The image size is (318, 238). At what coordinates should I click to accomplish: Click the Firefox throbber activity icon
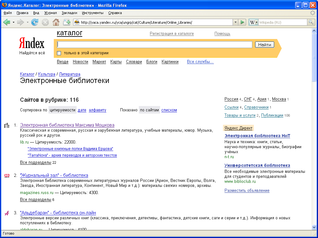(312, 13)
